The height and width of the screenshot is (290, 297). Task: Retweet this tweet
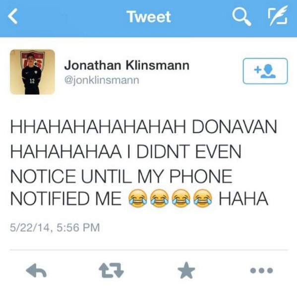coord(111,270)
